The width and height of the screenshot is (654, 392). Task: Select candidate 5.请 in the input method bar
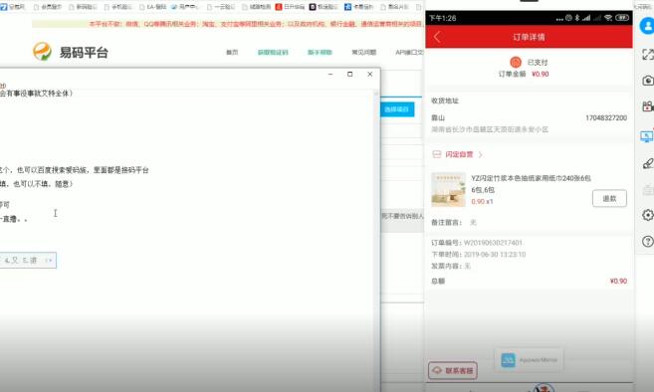click(30, 261)
